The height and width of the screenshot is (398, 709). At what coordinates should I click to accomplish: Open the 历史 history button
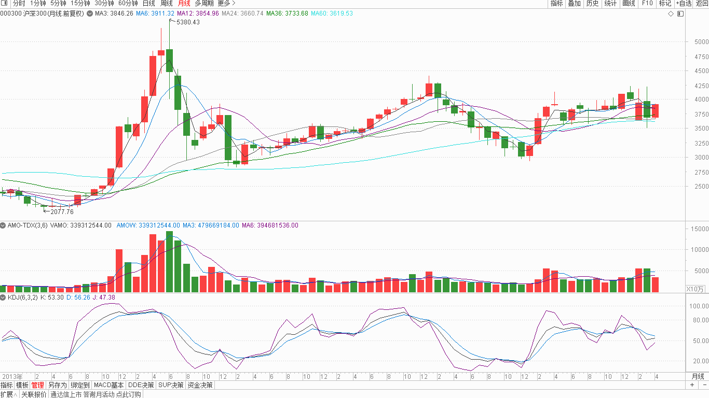coord(592,4)
